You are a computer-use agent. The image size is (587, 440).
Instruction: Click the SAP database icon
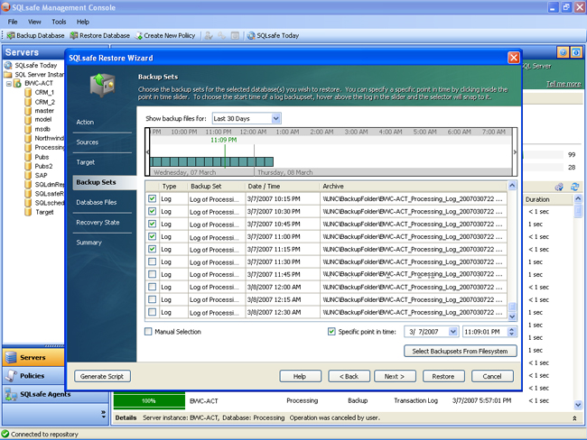click(28, 175)
